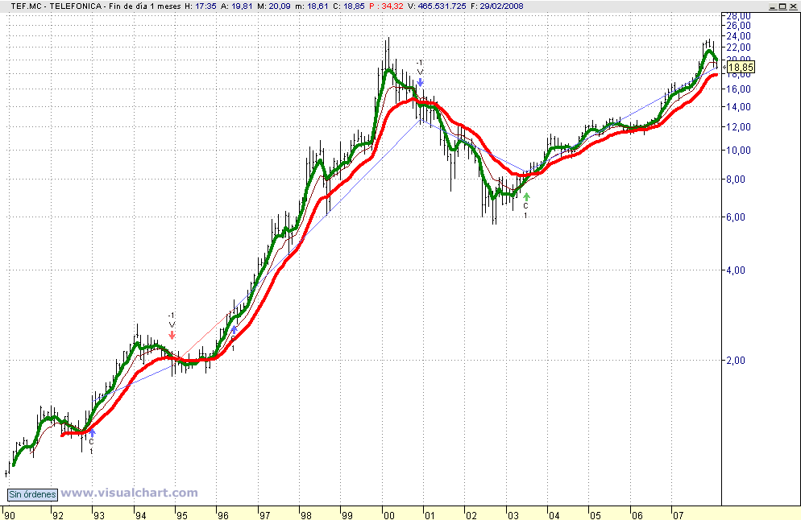Click the 26,00 price axis label

coord(739,26)
